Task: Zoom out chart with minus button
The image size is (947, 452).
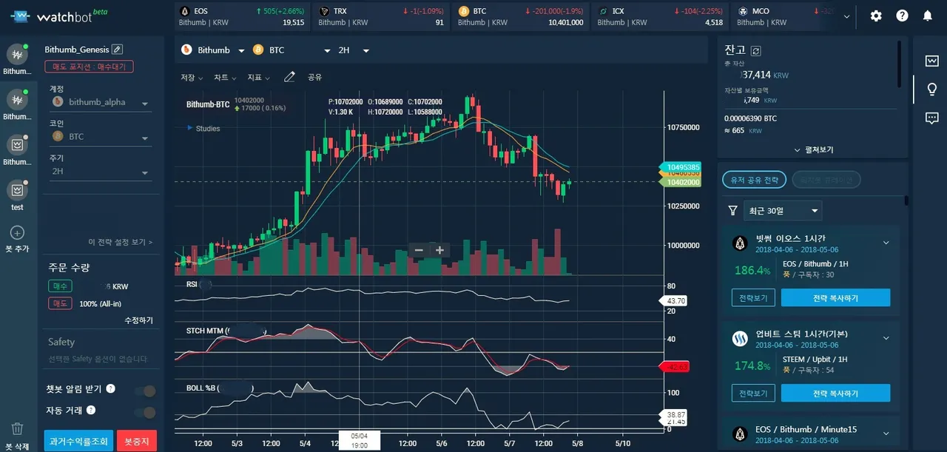Action: [419, 250]
